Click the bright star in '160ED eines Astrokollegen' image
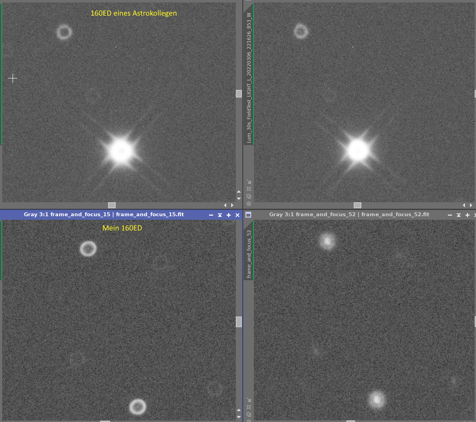476x422 pixels. (x=121, y=151)
